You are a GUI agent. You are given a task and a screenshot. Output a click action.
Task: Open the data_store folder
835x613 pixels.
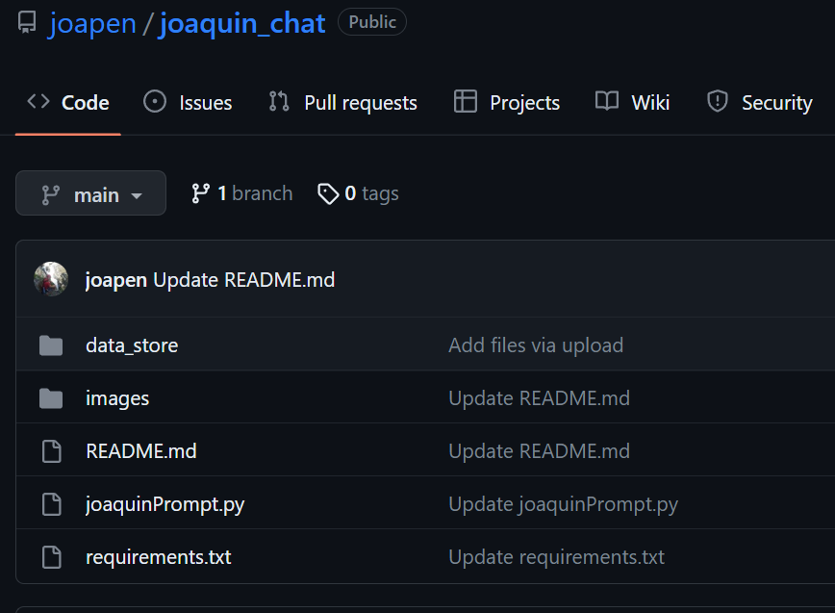[132, 345]
